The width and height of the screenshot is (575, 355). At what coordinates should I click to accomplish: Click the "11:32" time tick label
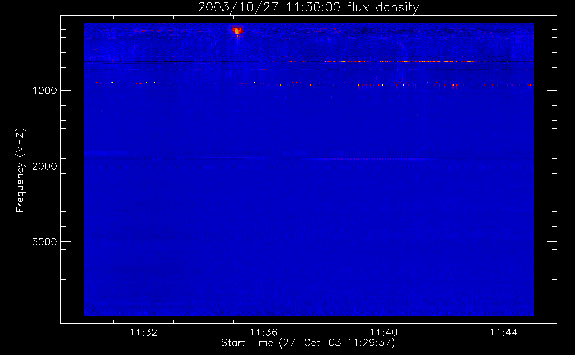tap(144, 333)
